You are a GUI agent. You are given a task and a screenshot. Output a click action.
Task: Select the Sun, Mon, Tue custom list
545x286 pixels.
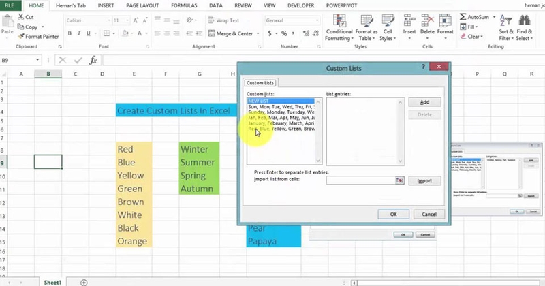coord(281,107)
